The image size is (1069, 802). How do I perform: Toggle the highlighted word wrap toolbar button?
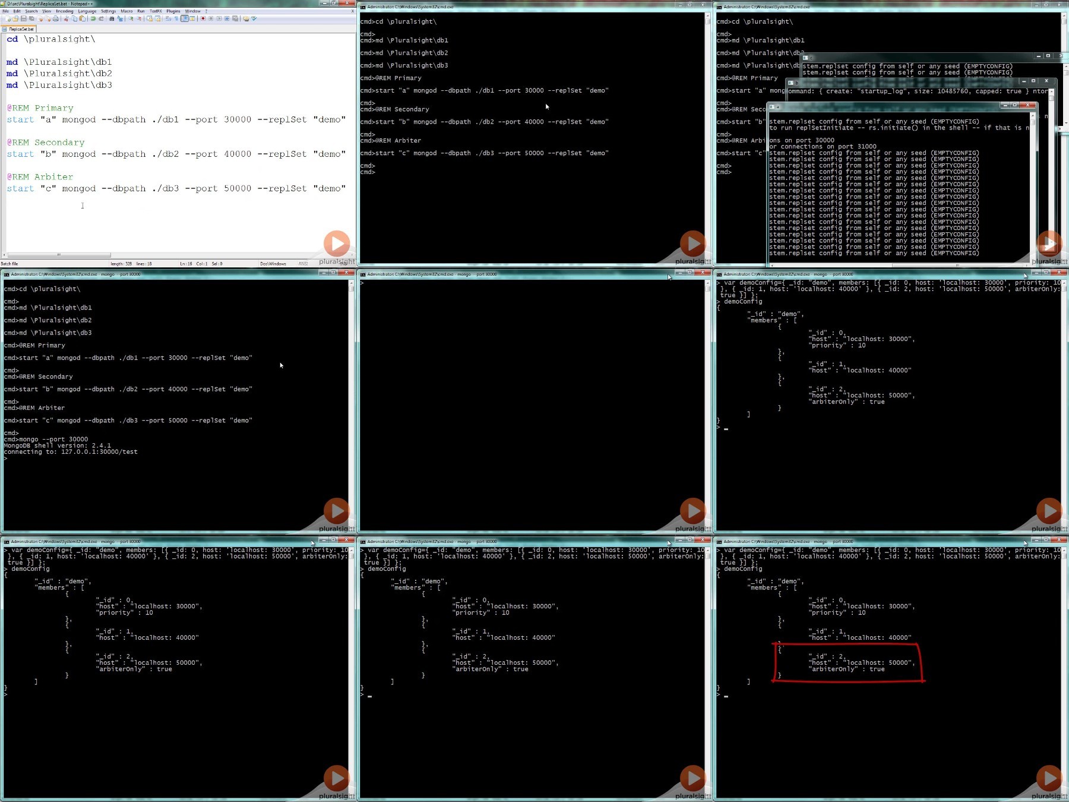click(185, 18)
